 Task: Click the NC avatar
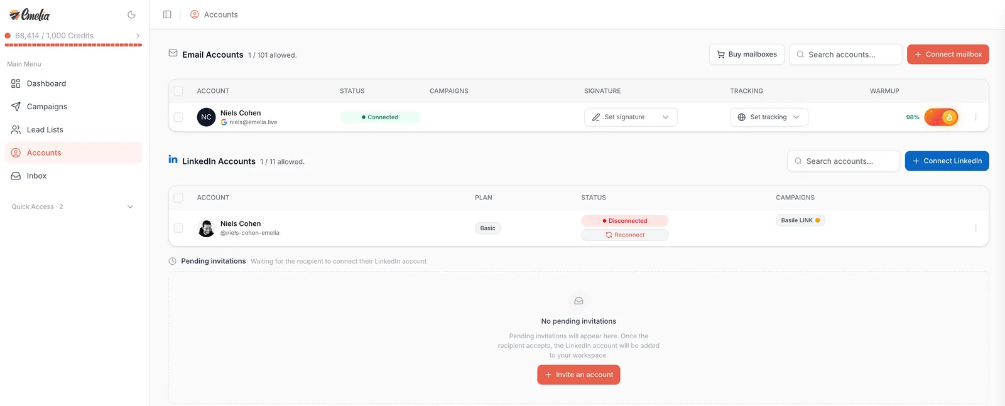pyautogui.click(x=206, y=117)
